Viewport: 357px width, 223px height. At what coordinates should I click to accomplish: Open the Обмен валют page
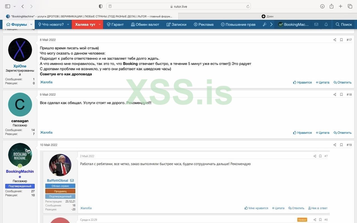tap(145, 25)
